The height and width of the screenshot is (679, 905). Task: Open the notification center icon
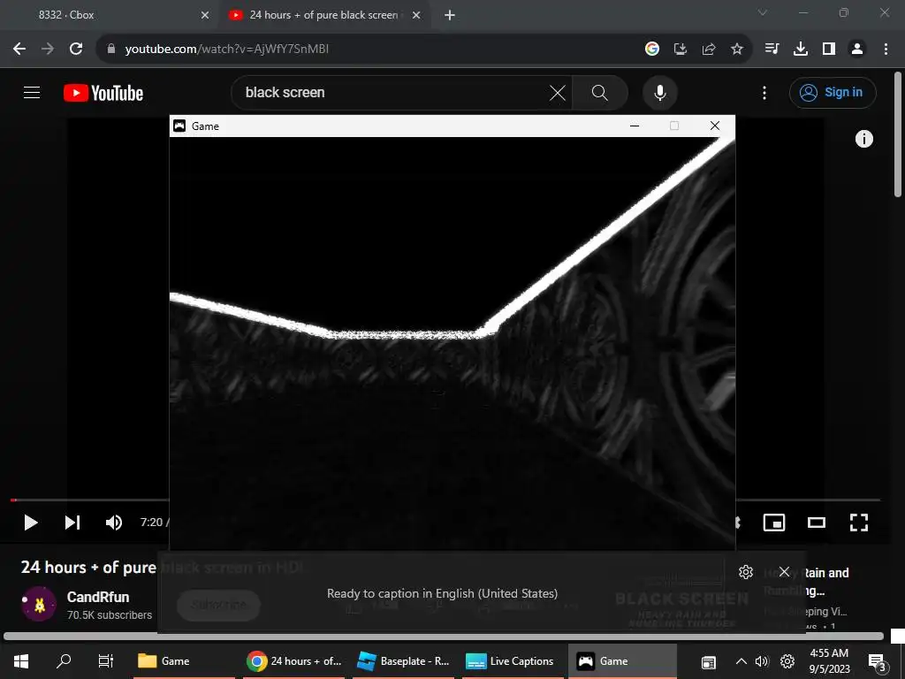(877, 662)
